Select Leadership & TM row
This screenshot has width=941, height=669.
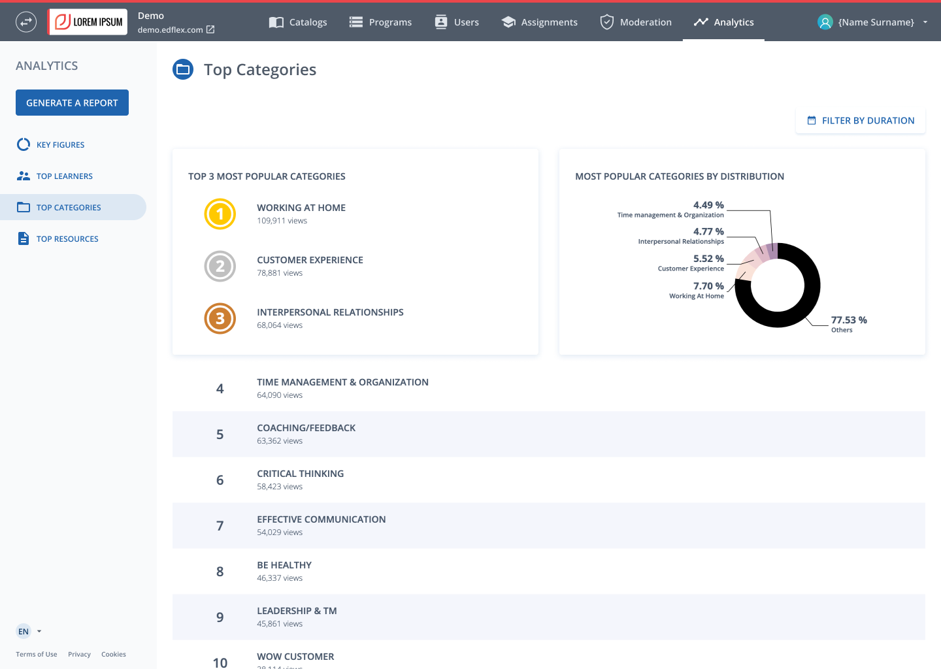point(549,617)
